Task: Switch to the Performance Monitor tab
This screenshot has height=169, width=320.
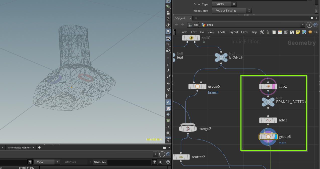Action: [x=19, y=147]
